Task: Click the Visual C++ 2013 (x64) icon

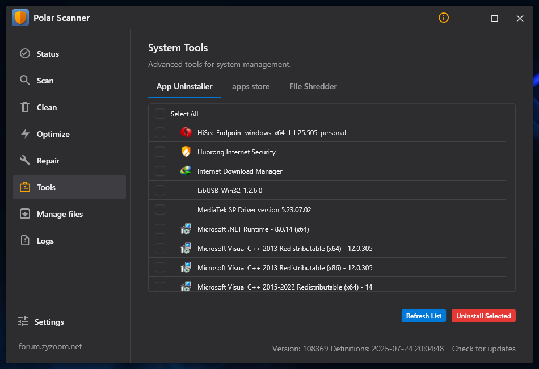Action: coord(186,248)
